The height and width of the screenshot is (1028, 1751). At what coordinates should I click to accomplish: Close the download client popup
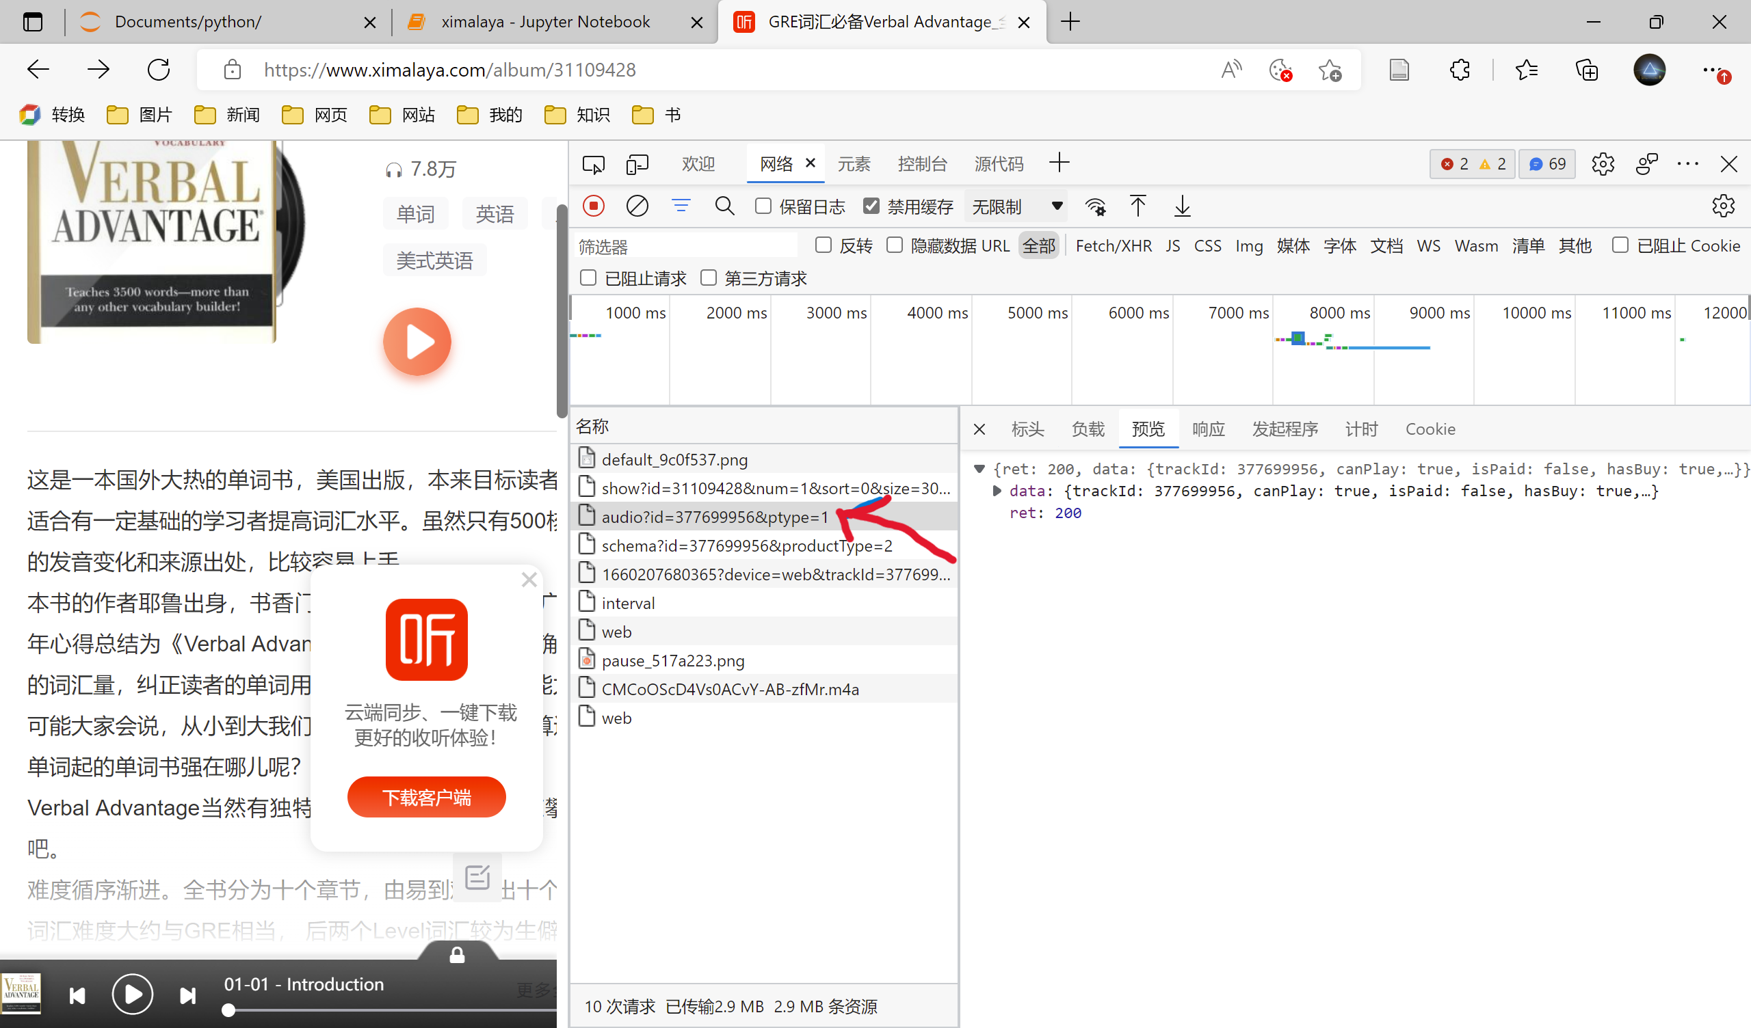(x=529, y=580)
